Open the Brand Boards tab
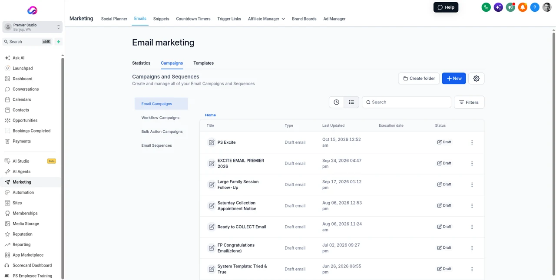Viewport: 556px width, 280px height. [304, 19]
